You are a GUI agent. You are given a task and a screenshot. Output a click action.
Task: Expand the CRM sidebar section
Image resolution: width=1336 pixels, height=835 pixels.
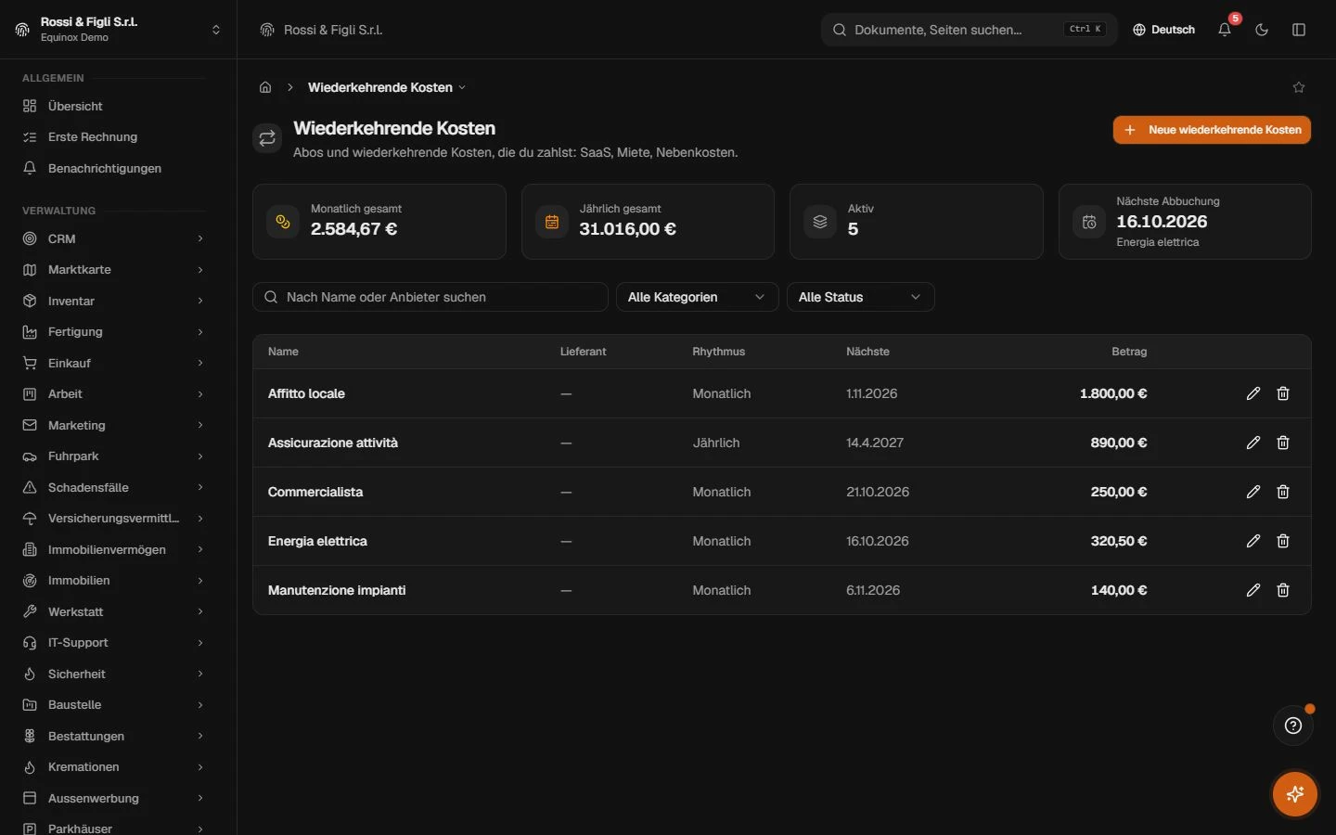point(113,238)
